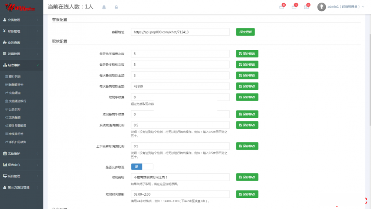Click the 每次最高取款金额 input field

point(180,86)
